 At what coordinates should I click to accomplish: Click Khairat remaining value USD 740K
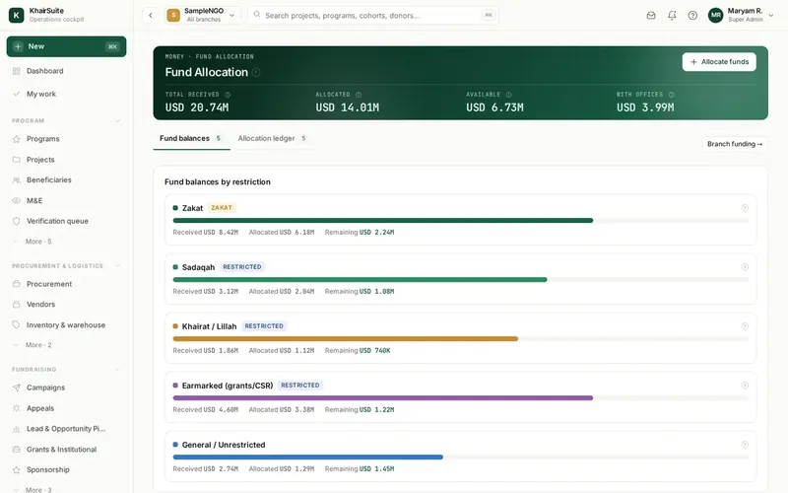tap(375, 351)
